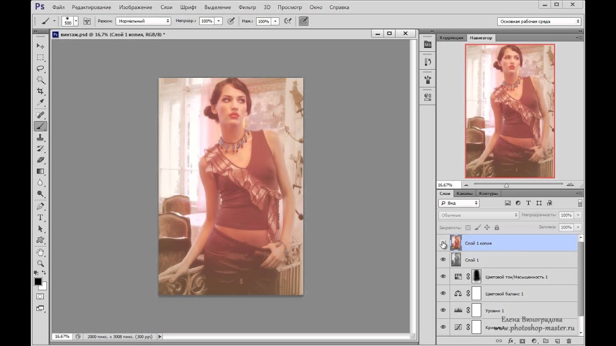Screen dimensions: 616x346
Task: Toggle pressure for size button
Action: pyautogui.click(x=304, y=21)
